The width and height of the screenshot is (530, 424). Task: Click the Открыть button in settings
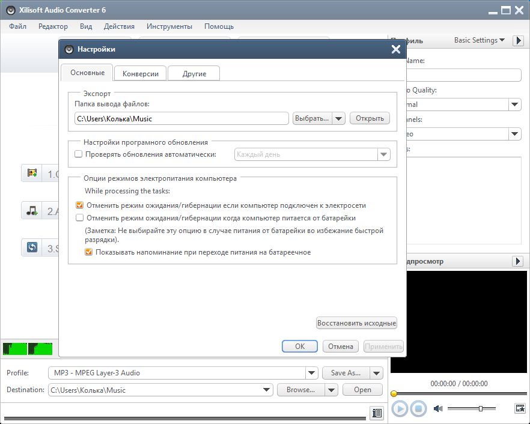[369, 118]
